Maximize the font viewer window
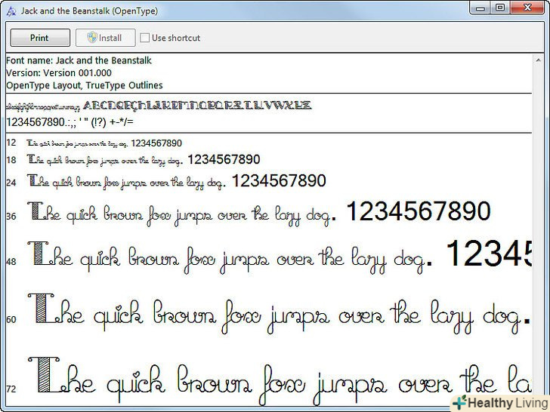The image size is (550, 412). (x=500, y=8)
